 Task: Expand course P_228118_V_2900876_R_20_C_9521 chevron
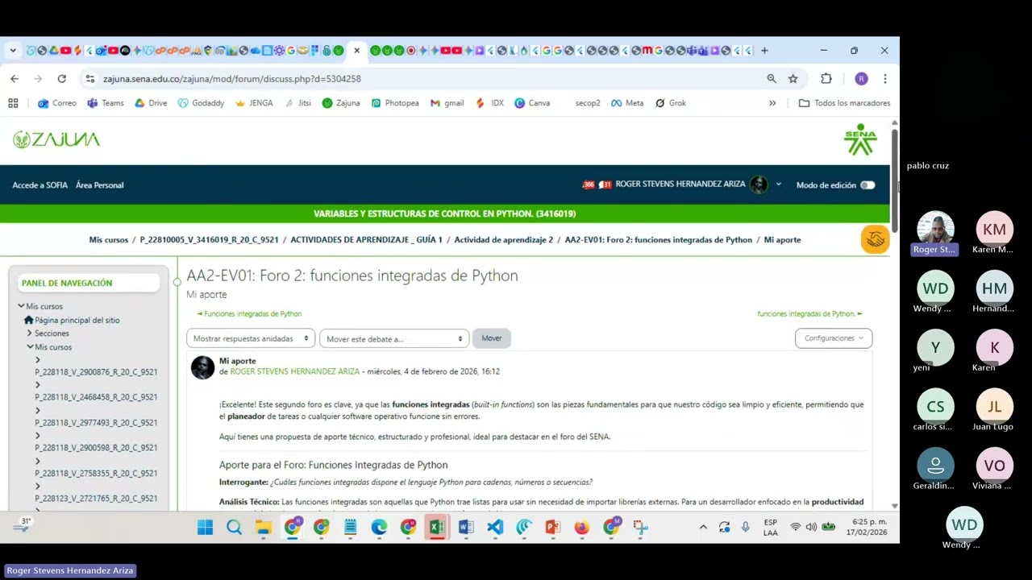[x=37, y=360]
